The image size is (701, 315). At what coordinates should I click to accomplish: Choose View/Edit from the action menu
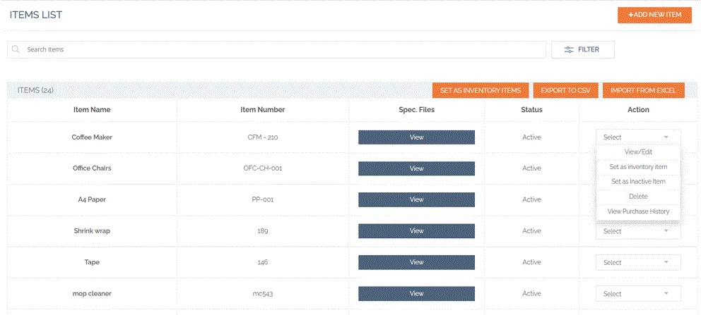click(x=638, y=152)
